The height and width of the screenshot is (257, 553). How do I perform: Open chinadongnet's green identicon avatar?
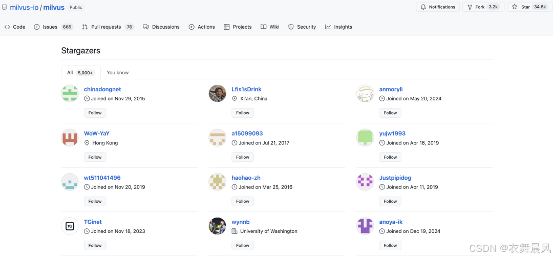pos(70,93)
